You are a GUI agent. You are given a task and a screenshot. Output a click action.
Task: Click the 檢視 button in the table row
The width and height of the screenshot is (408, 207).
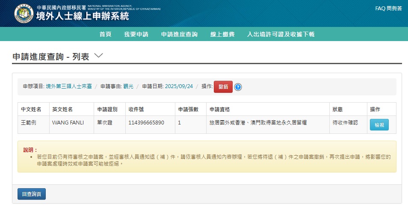tap(379, 125)
